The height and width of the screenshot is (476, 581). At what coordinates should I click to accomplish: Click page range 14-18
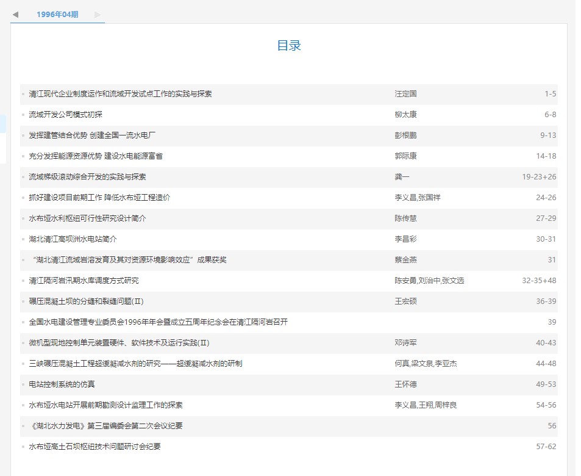point(546,156)
